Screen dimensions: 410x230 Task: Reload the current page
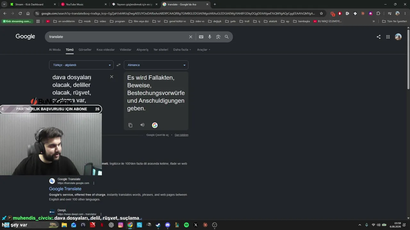[x=20, y=13]
